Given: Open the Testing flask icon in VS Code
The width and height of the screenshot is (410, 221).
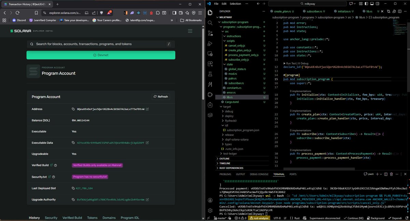Looking at the screenshot, I should pyautogui.click(x=210, y=74).
